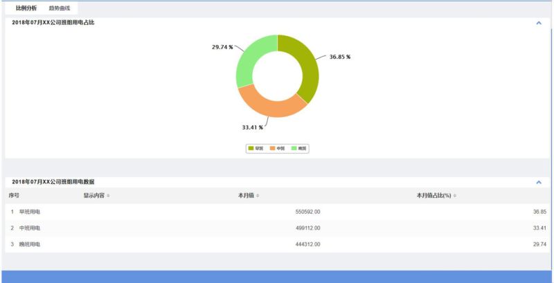Screen dimensions: 554x283
Task: Click the 29.74 % chart label
Action: [x=222, y=47]
